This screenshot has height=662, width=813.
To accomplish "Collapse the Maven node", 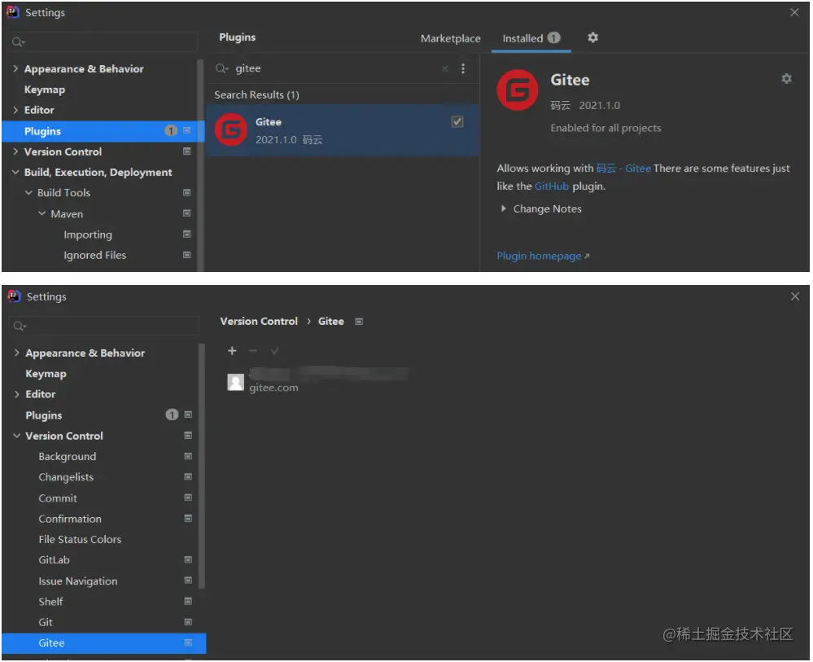I will (42, 213).
